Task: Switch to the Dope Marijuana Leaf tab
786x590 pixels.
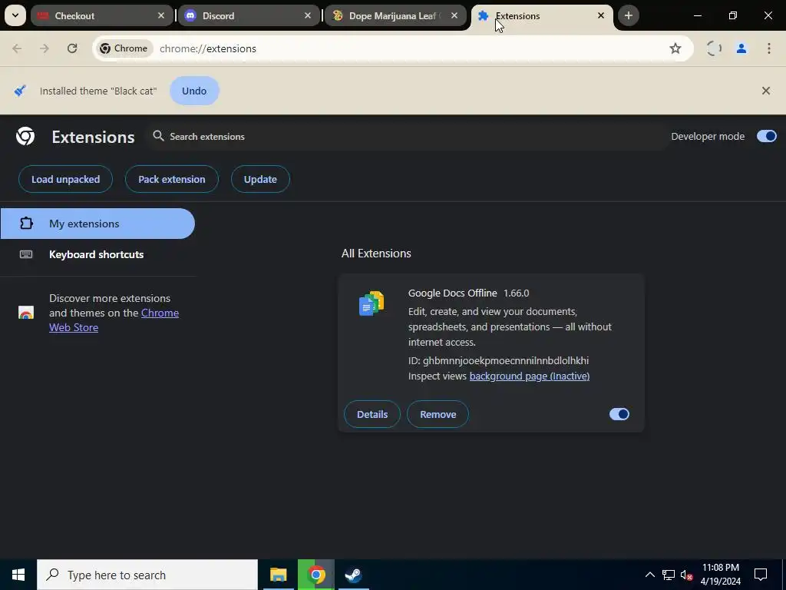Action: click(x=395, y=15)
